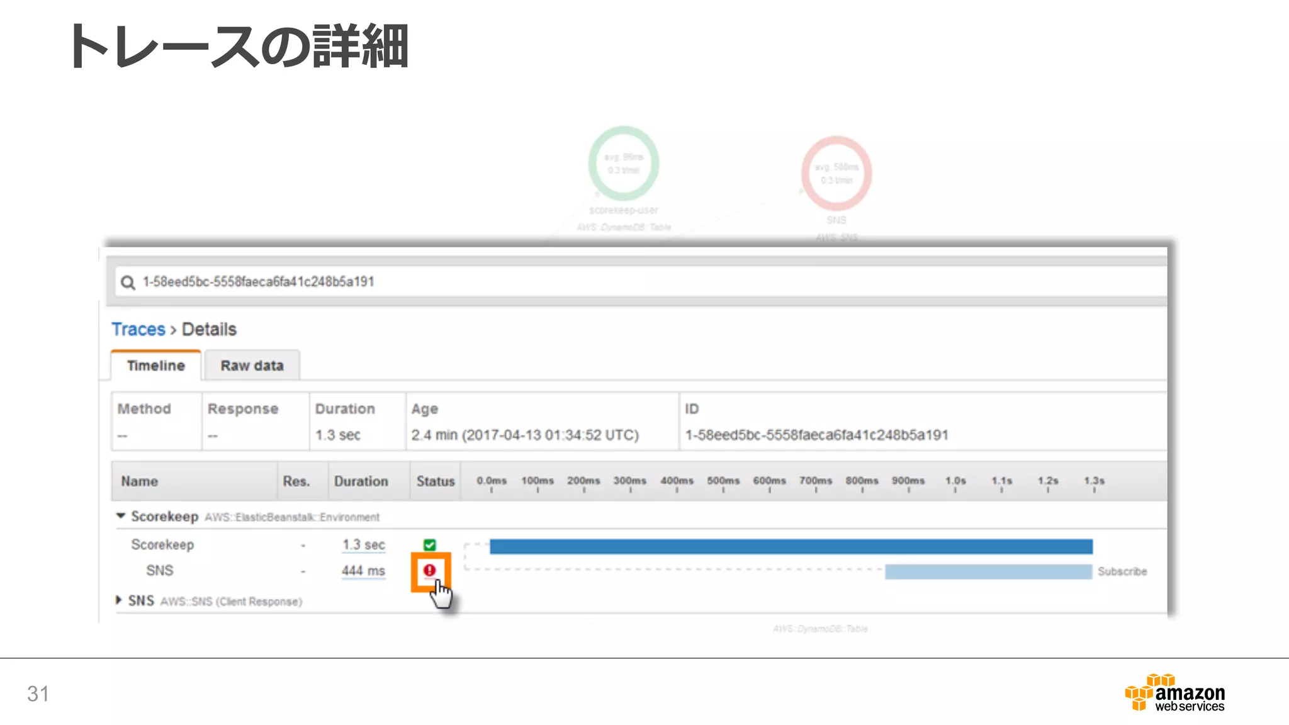Click the trace ID search field
The width and height of the screenshot is (1289, 725).
click(x=642, y=282)
